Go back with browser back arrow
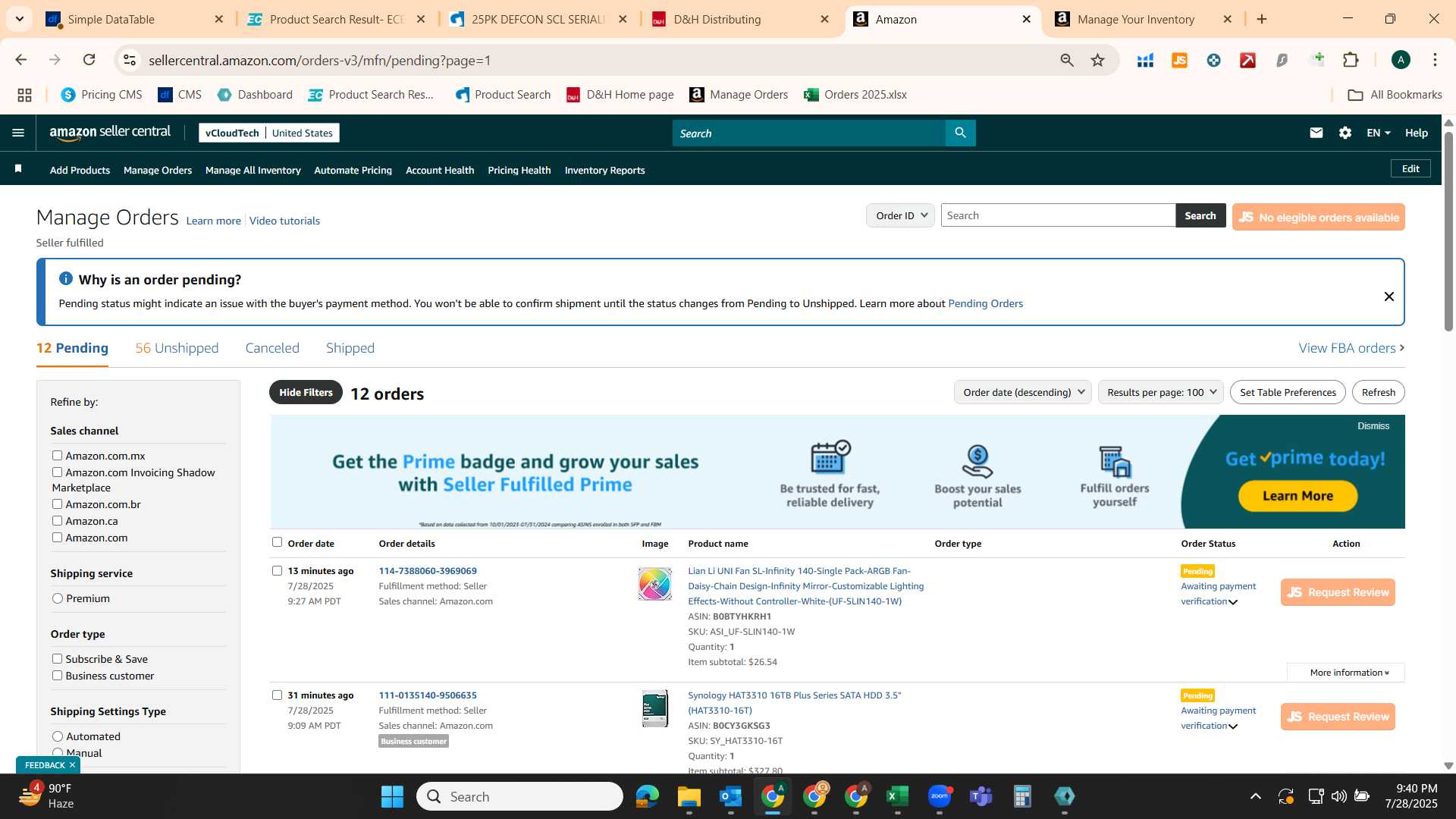 (x=21, y=60)
